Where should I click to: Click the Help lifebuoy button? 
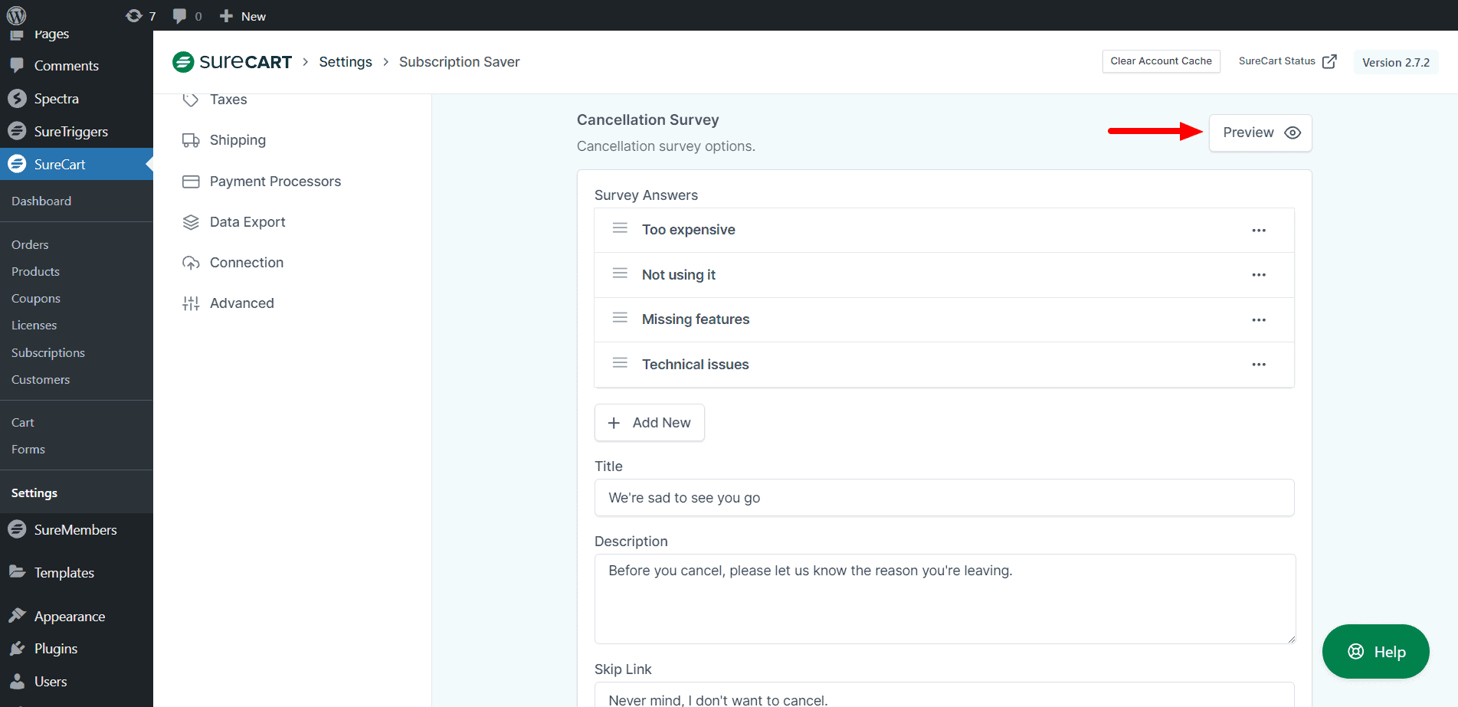(1375, 652)
